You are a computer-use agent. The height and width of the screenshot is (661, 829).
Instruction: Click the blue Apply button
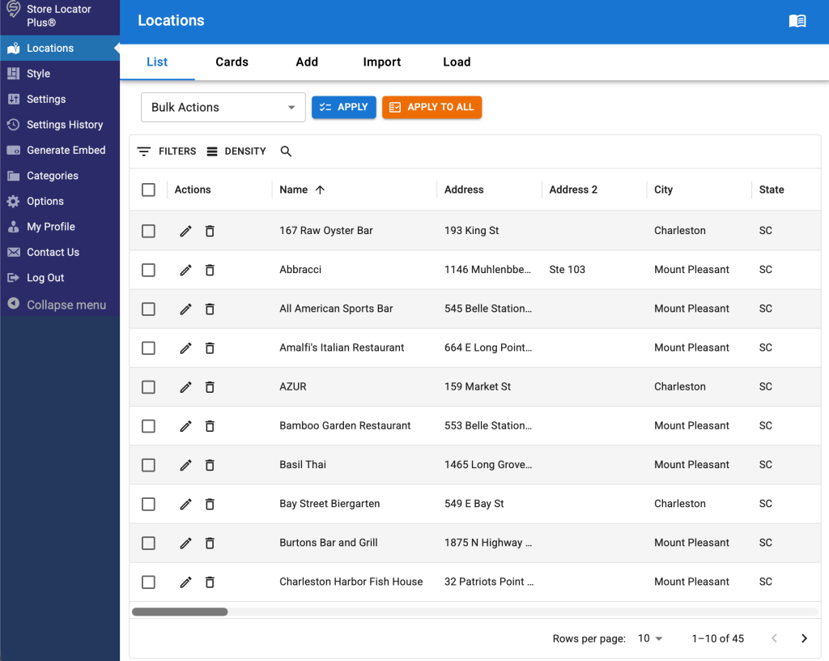pyautogui.click(x=343, y=108)
